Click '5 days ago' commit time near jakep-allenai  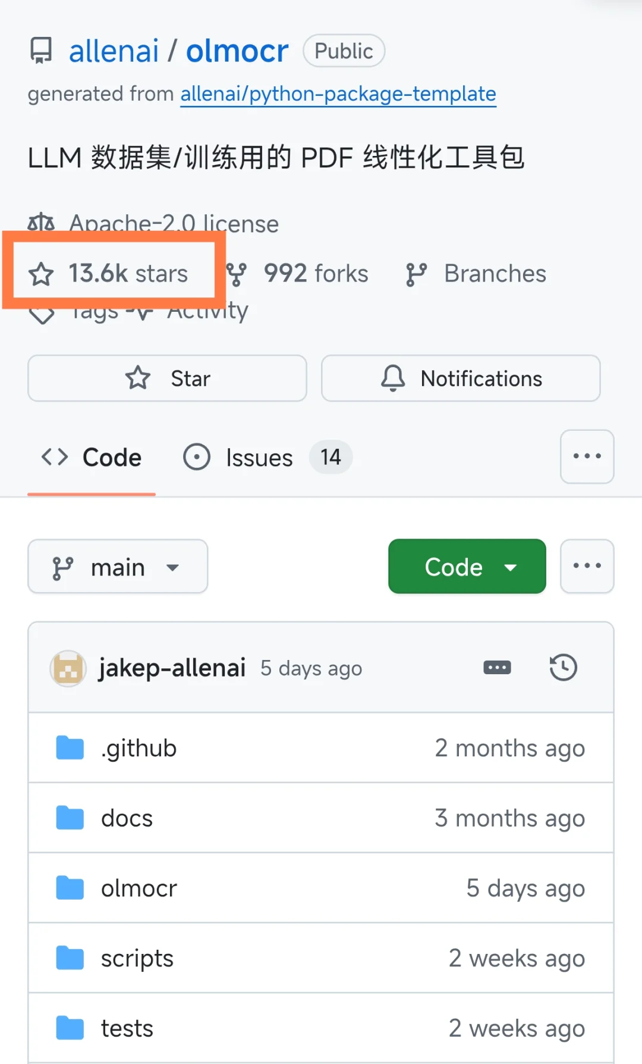311,668
